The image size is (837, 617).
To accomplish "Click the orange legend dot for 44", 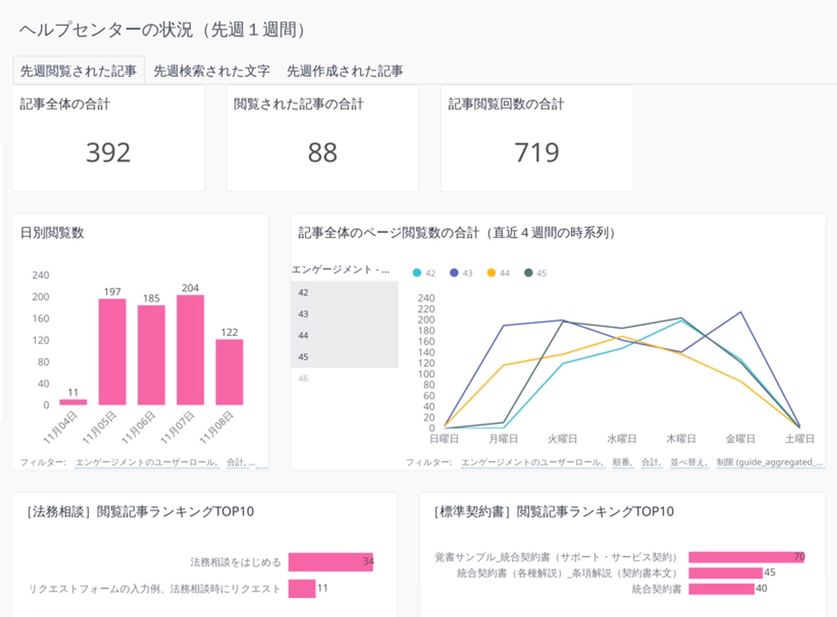I will click(x=491, y=273).
